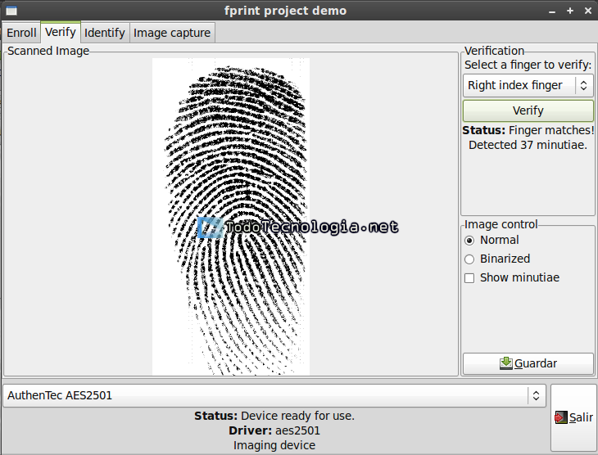Click the window menu icon in title bar
598x455 pixels.
pos(11,11)
